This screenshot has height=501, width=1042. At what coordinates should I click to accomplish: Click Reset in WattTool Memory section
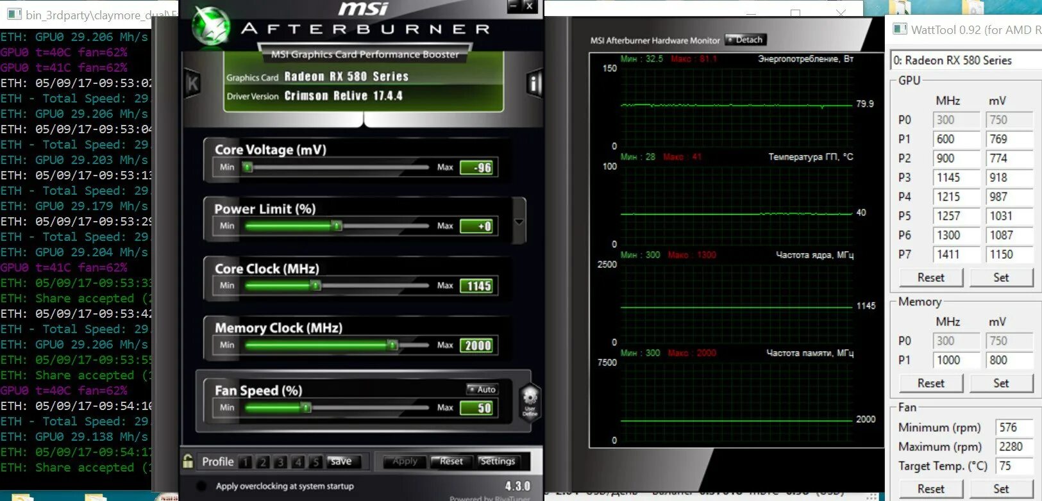[x=931, y=383]
